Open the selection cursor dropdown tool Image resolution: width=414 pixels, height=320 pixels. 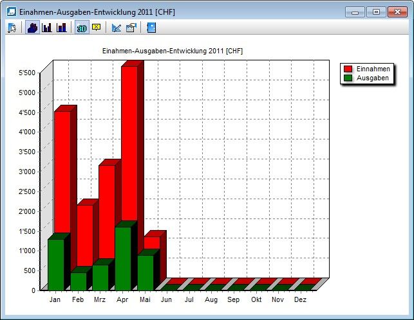[12, 28]
